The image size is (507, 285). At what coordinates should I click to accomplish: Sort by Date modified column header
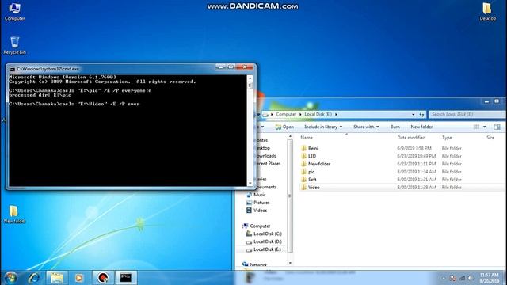411,138
